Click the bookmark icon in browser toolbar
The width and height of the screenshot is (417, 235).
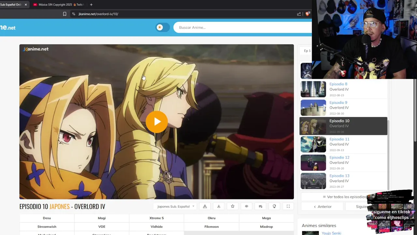[65, 14]
